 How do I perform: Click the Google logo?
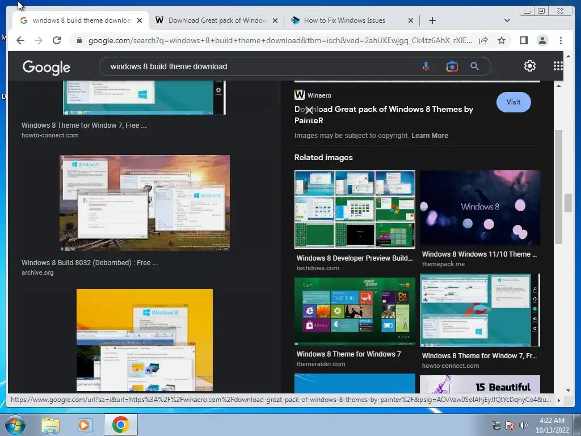pyautogui.click(x=47, y=67)
